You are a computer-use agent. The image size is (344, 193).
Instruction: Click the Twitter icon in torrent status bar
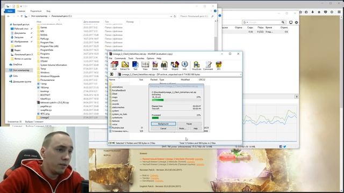pos(284,146)
